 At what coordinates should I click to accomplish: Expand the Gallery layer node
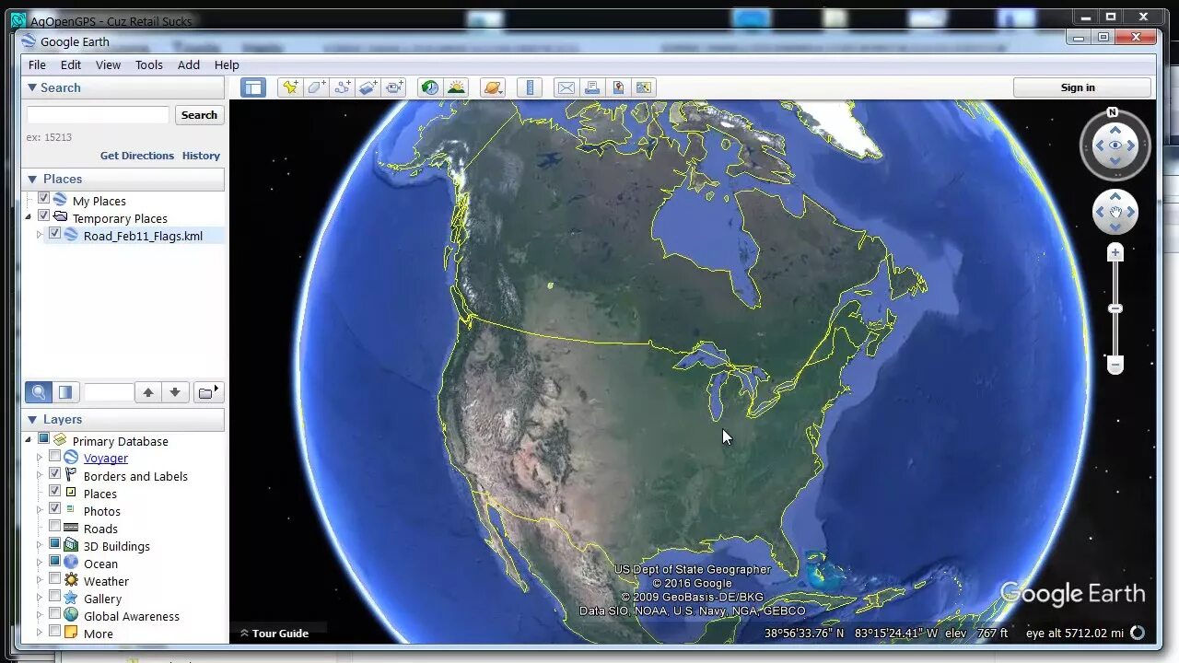click(40, 598)
